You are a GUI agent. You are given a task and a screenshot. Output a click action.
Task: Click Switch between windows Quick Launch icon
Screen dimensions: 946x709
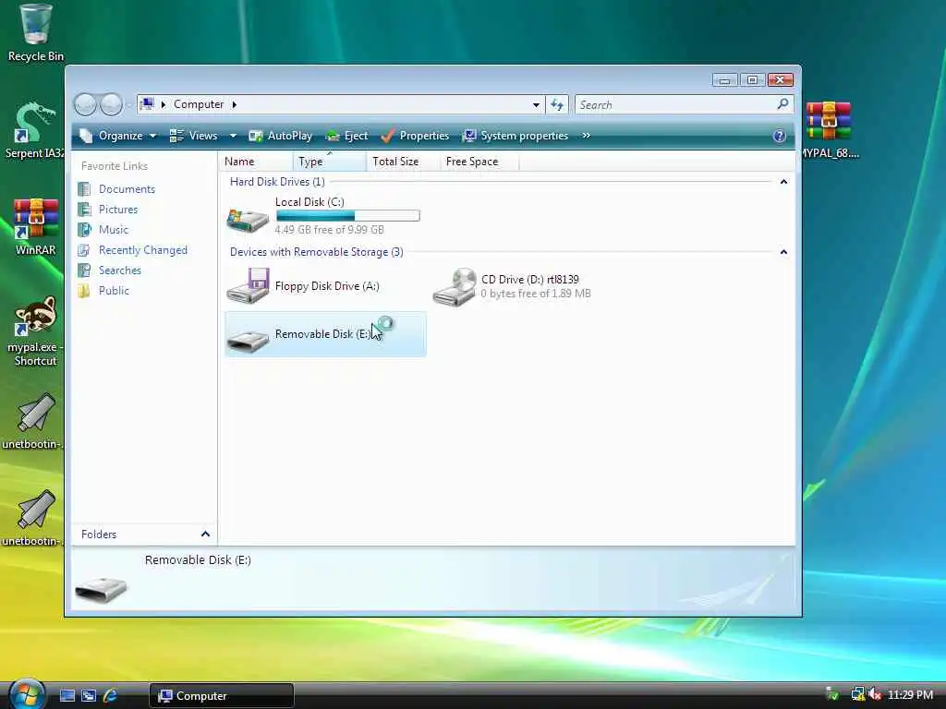[89, 696]
